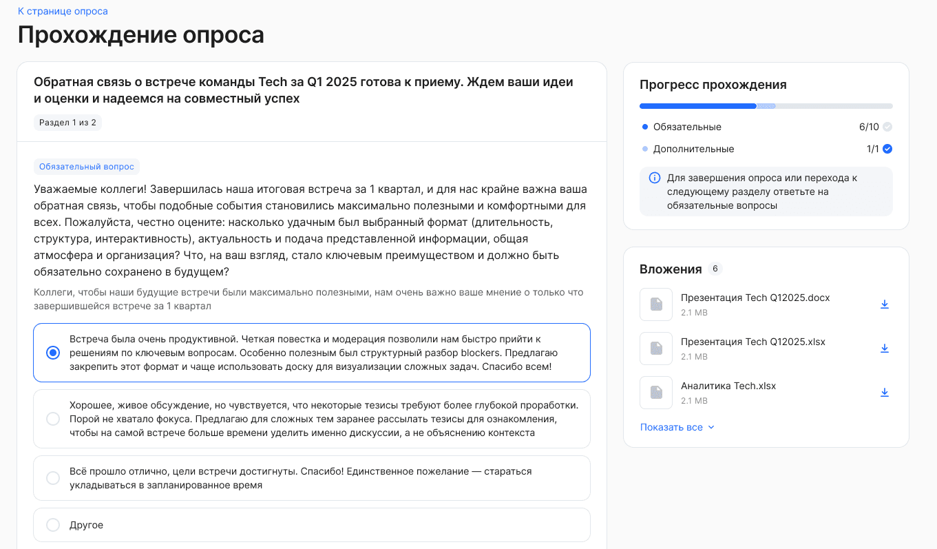Click the selected first answer card
937x549 pixels.
(311, 353)
